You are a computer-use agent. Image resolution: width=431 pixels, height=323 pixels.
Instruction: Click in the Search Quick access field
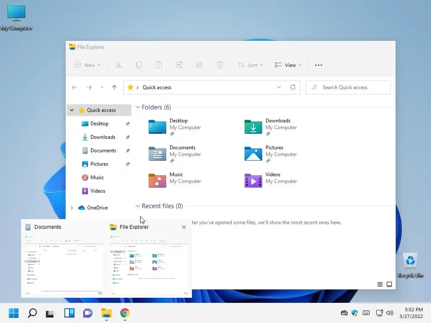point(348,87)
